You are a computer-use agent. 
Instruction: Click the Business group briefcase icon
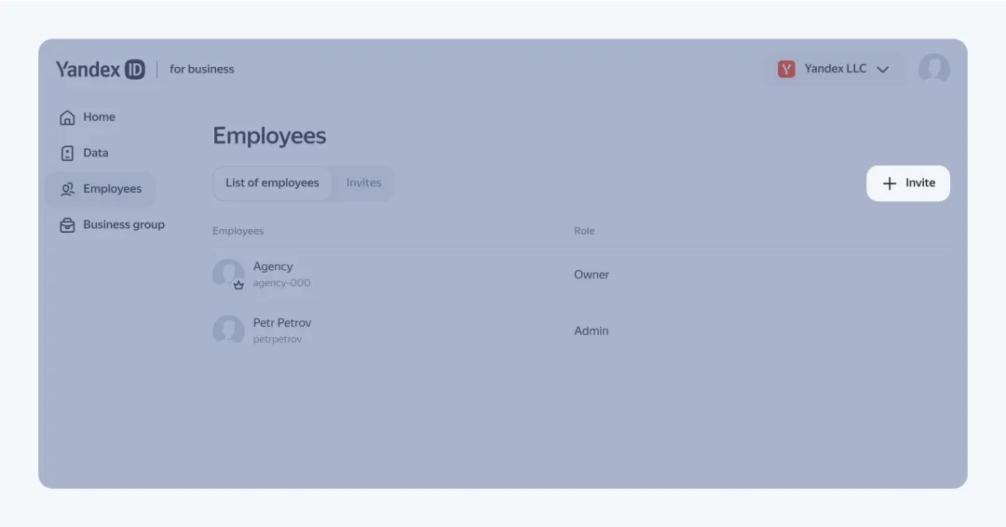[x=67, y=225]
